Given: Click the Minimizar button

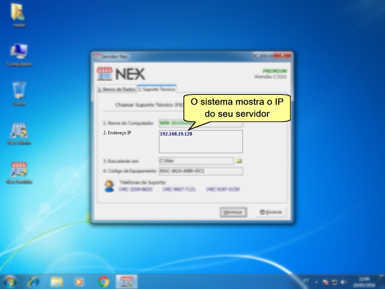Looking at the screenshot, I should point(233,212).
